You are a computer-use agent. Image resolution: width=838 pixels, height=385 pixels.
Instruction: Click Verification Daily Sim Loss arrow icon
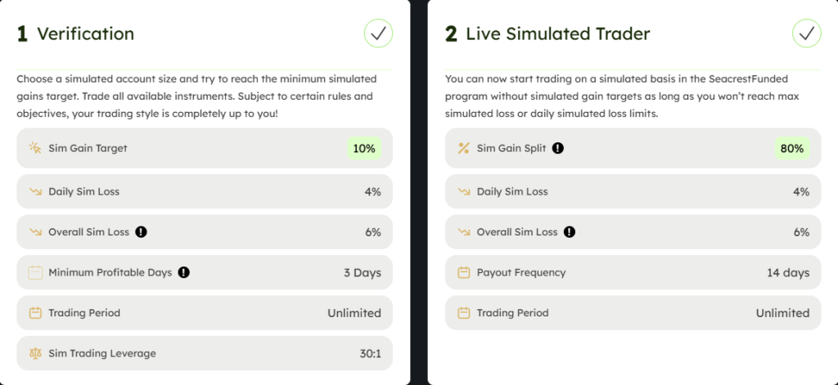35,192
